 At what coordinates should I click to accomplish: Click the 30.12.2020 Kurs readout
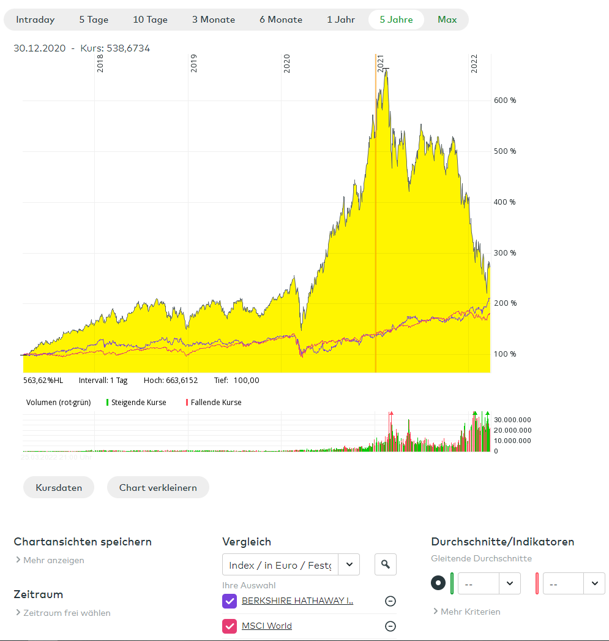point(81,48)
